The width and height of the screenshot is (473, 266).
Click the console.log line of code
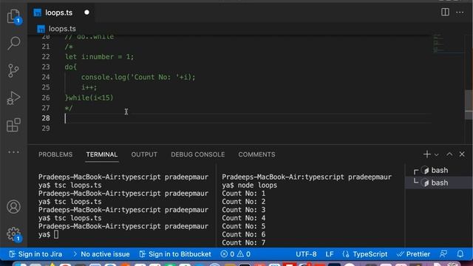point(138,77)
